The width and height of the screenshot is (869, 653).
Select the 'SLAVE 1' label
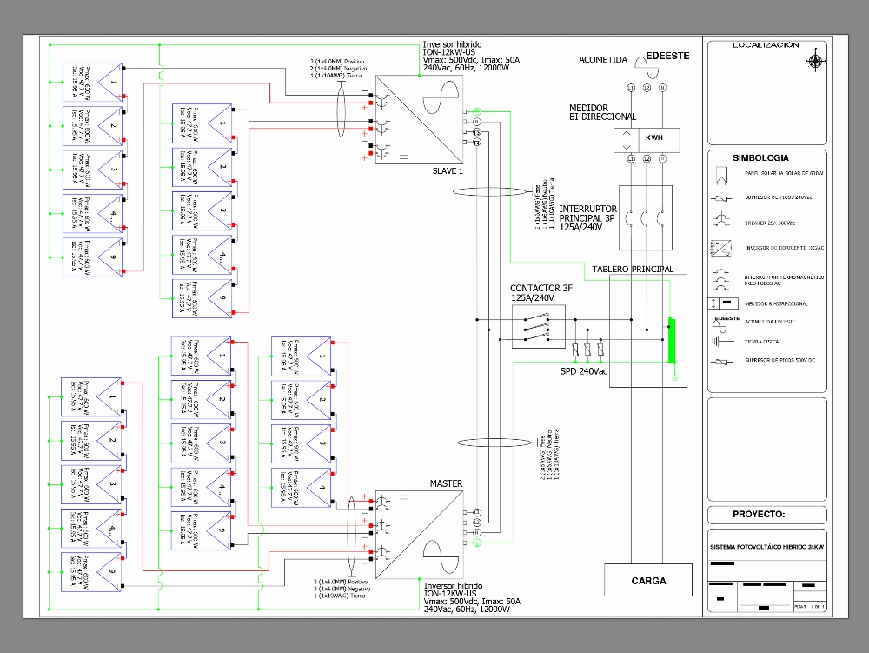(x=448, y=170)
